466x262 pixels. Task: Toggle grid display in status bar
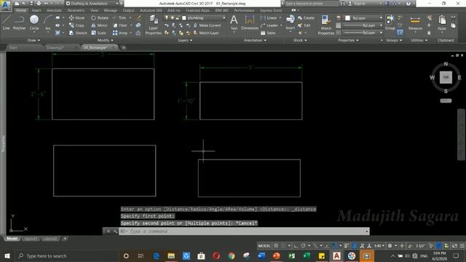[276, 246]
